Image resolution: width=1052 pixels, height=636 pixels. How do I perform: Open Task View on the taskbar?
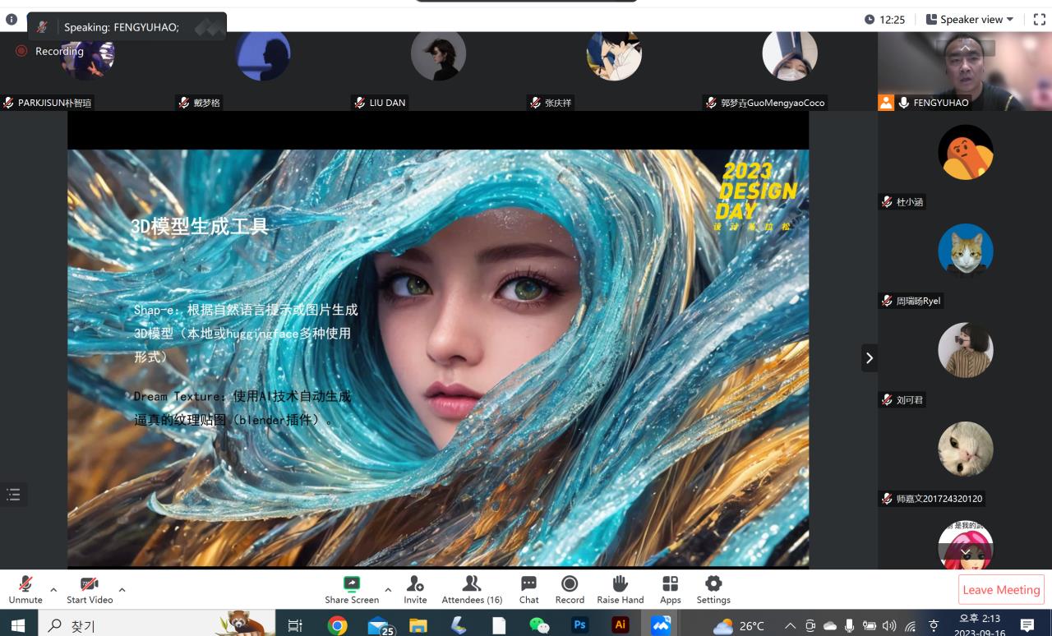pos(295,626)
